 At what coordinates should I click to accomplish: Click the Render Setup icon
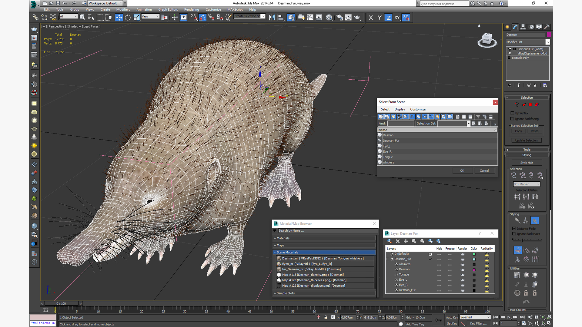point(340,18)
